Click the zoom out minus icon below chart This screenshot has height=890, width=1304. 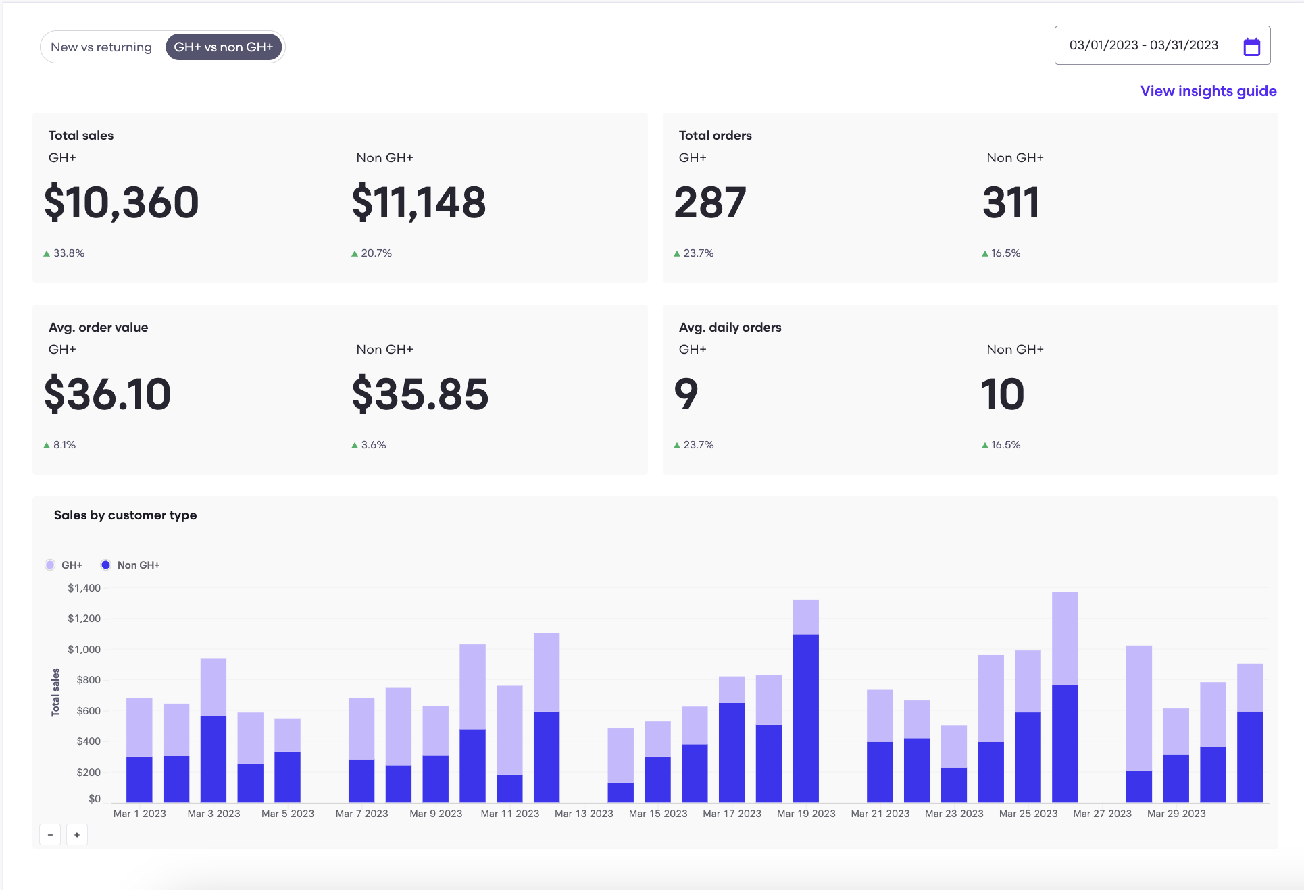tap(49, 835)
